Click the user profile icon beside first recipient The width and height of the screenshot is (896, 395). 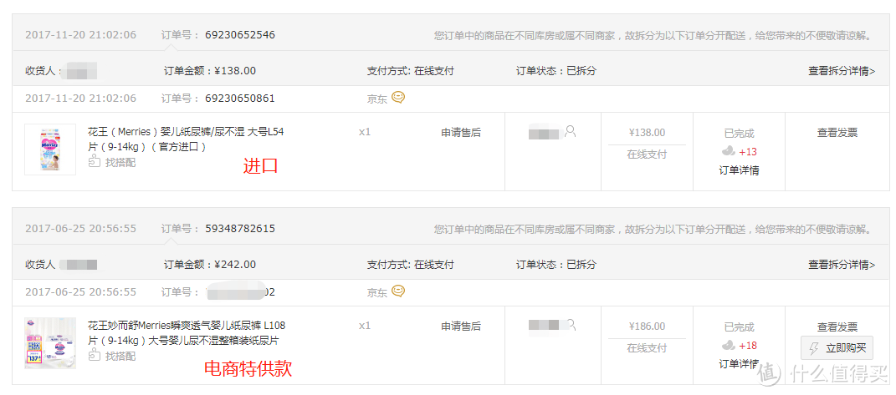click(x=570, y=132)
